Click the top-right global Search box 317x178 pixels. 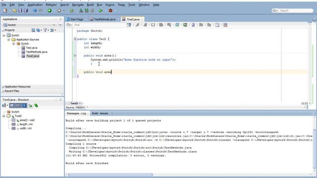pyautogui.click(x=292, y=10)
